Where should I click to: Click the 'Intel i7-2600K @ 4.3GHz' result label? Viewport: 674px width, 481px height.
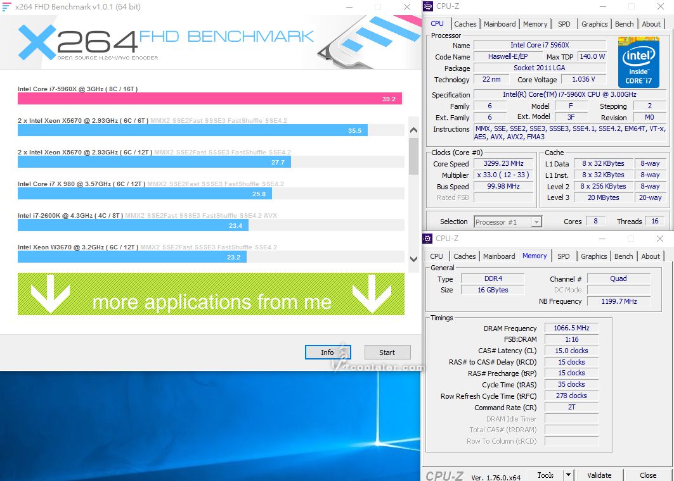70,215
